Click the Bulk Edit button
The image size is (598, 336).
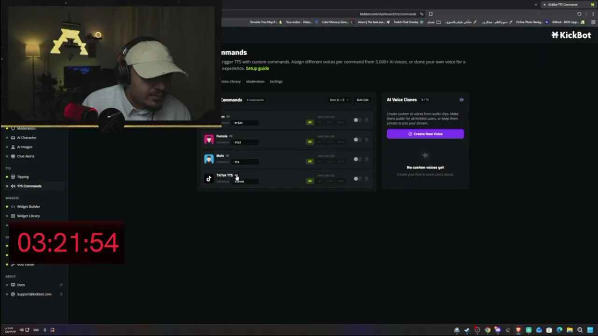point(363,100)
